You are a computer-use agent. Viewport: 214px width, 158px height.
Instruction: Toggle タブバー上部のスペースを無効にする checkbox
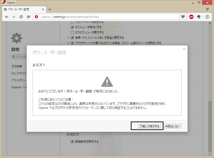pos(72,43)
